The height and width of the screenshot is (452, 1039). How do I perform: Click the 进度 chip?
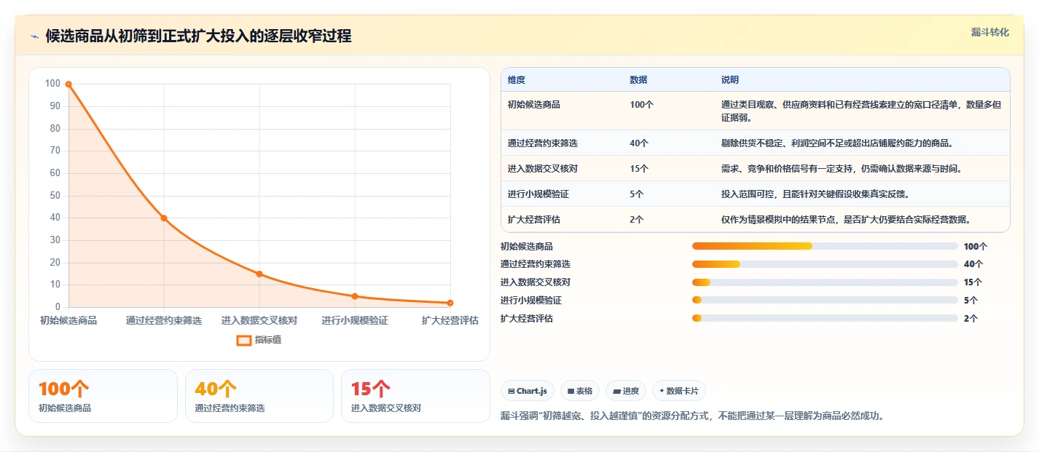(626, 391)
